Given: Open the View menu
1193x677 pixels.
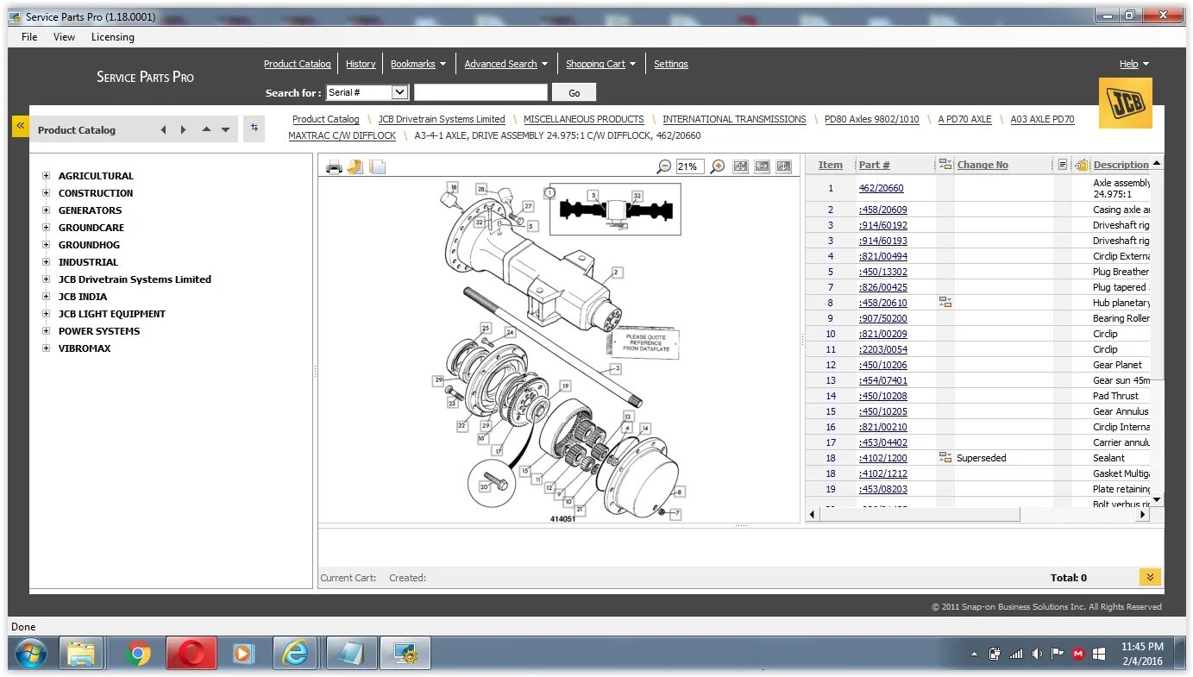Looking at the screenshot, I should coord(64,37).
